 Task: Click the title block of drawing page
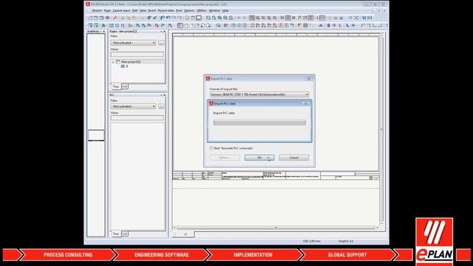tap(276, 176)
